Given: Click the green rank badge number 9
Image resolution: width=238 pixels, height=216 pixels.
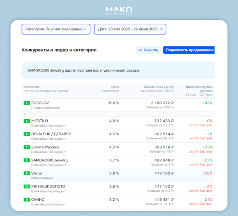Looking at the screenshot, I should pyautogui.click(x=27, y=173).
